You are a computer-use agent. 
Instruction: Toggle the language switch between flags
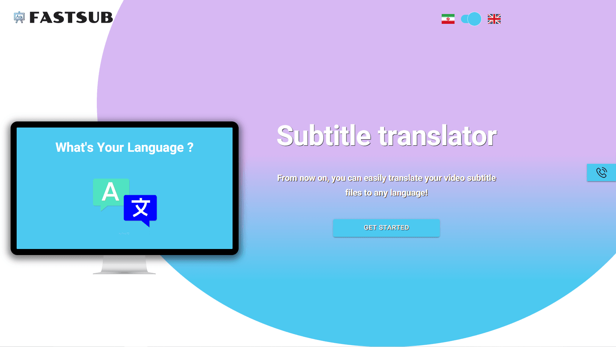click(x=471, y=19)
